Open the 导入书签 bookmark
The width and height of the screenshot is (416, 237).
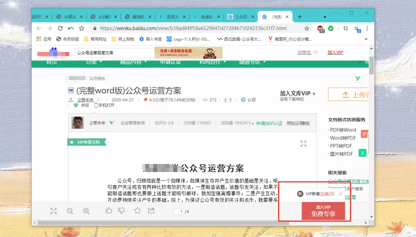point(151,39)
